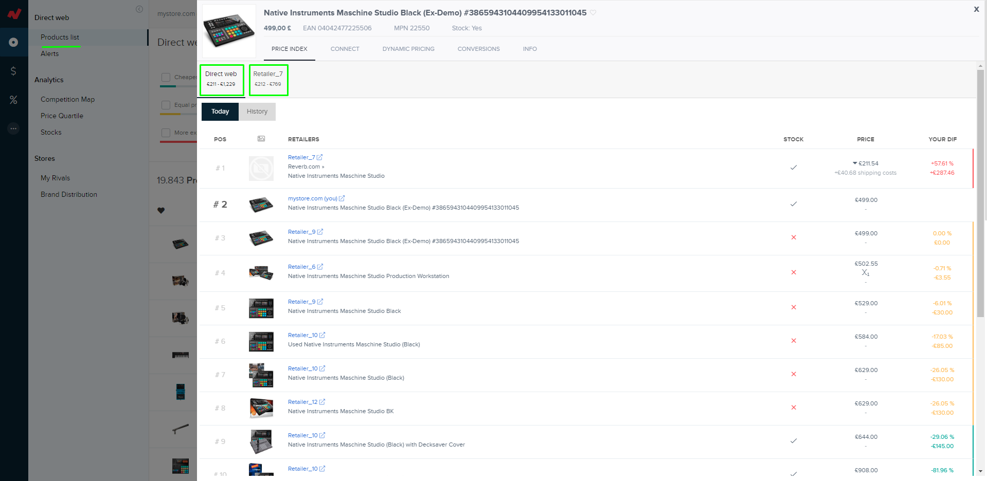This screenshot has width=987, height=481.
Task: Show Today's prices
Action: tap(220, 112)
